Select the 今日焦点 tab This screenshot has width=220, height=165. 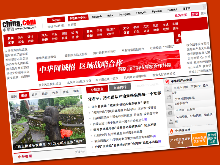coord(97,89)
